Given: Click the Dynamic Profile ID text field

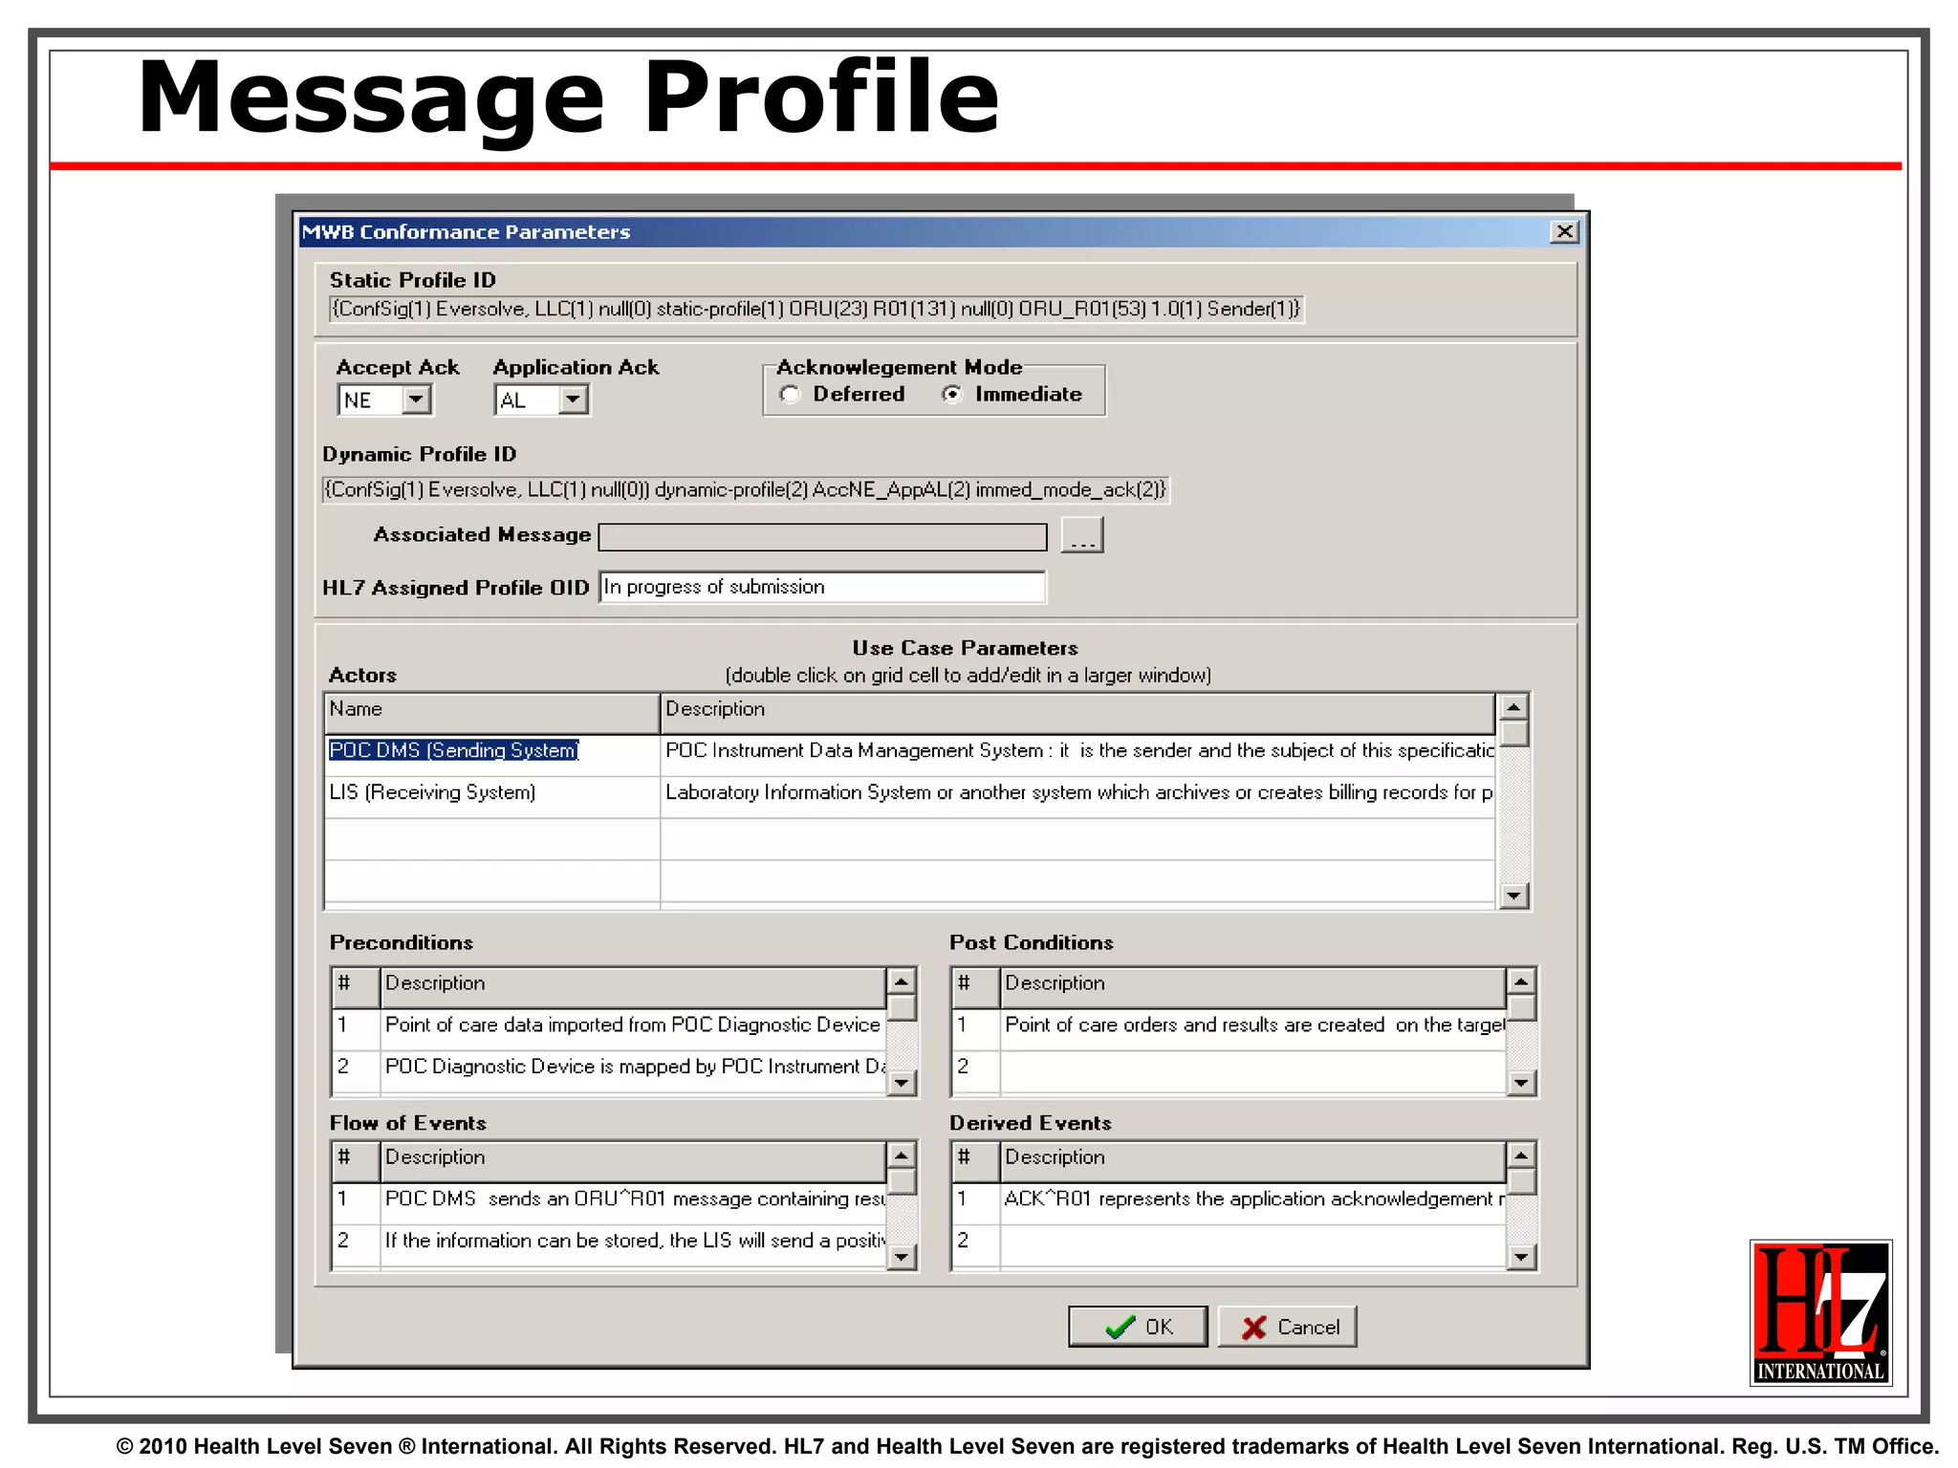Looking at the screenshot, I should (x=746, y=489).
